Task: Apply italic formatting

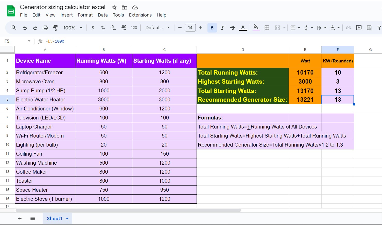Action: 222,28
